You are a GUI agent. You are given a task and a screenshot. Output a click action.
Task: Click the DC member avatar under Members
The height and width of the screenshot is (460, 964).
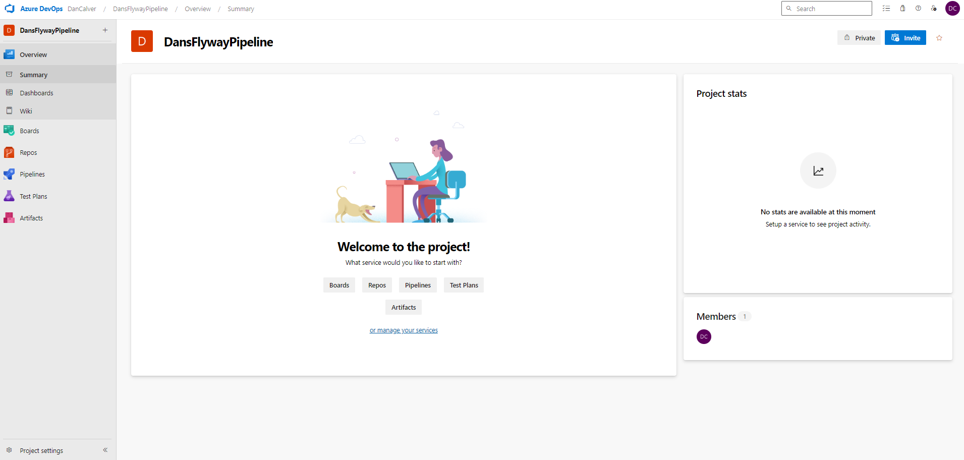click(704, 336)
